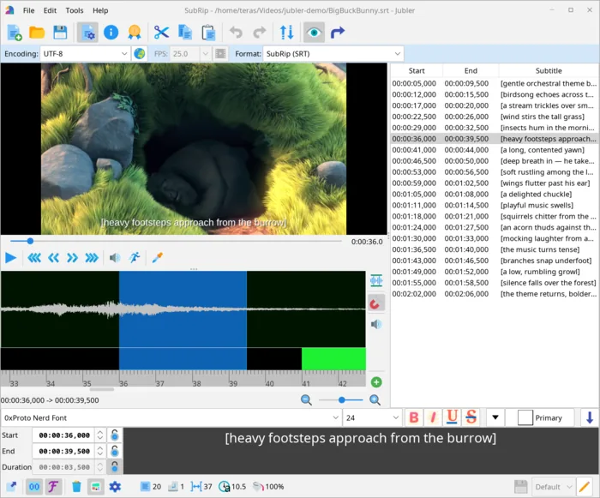Screen dimensions: 600x498
Task: Toggle underline formatting
Action: pos(452,417)
